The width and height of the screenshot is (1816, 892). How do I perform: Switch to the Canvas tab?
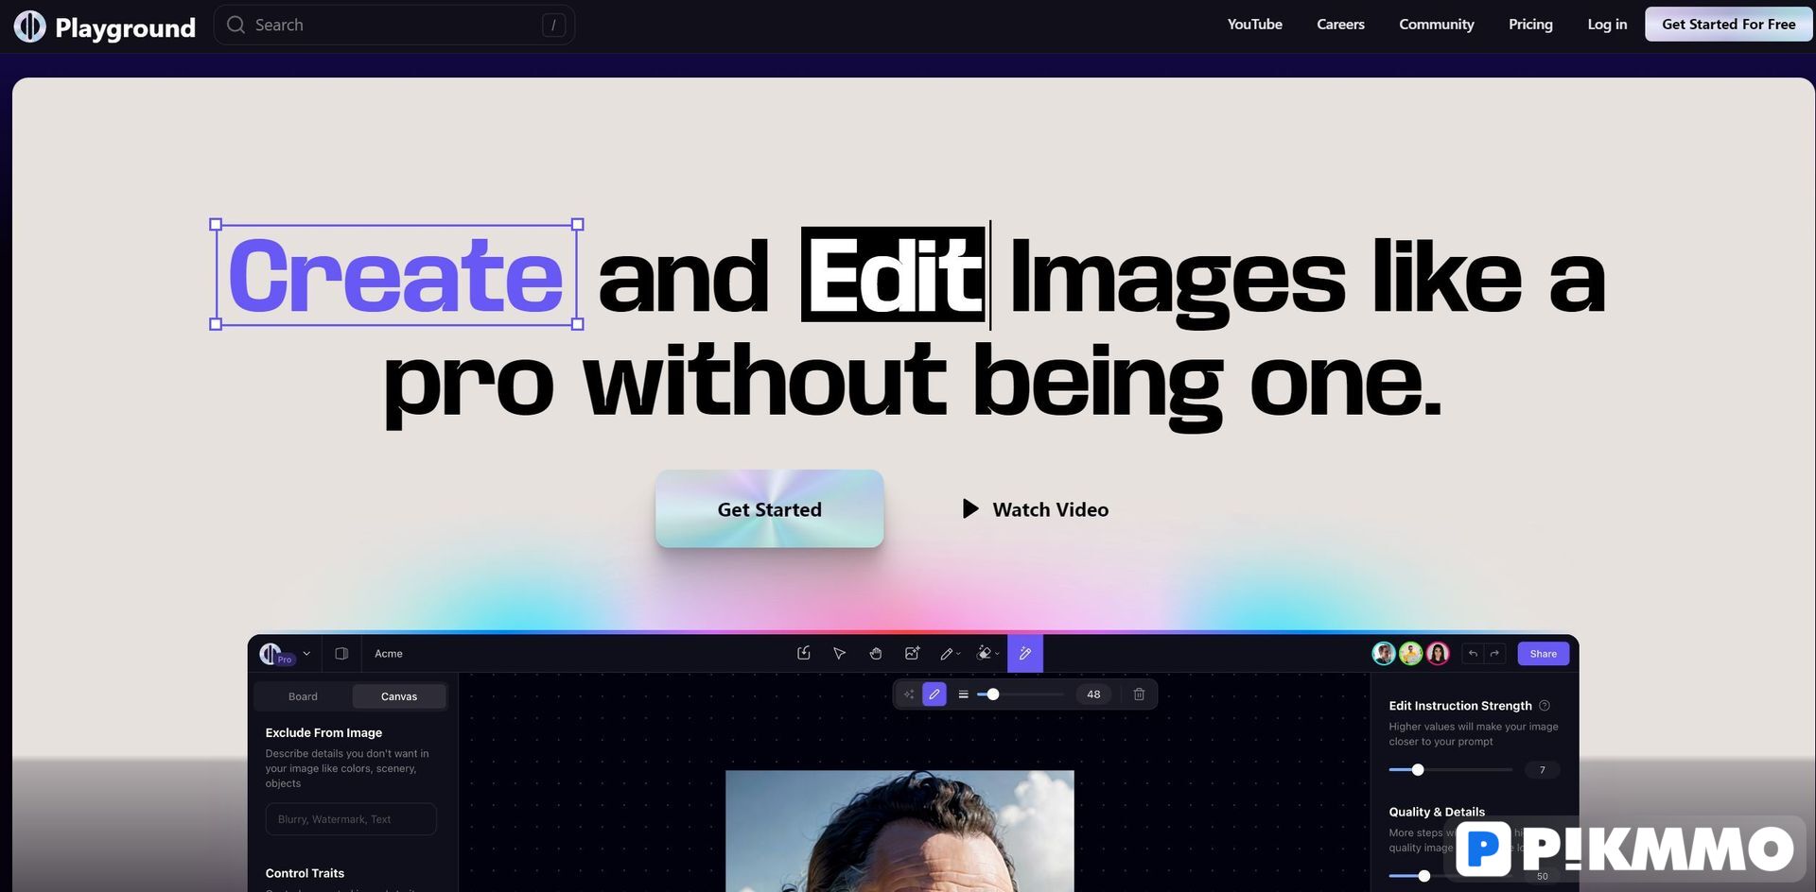click(399, 696)
